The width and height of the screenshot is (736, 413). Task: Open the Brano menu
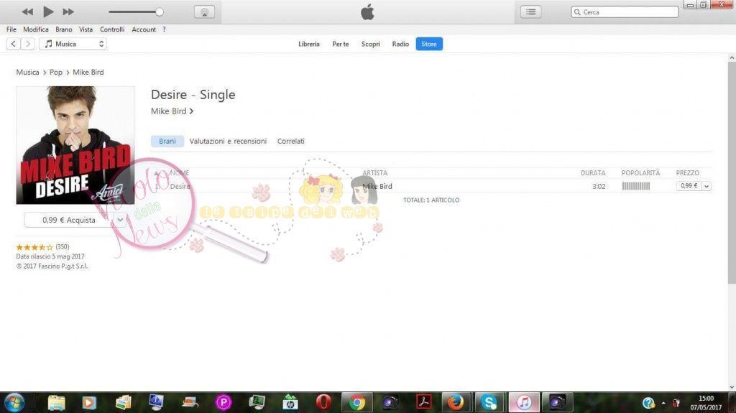coord(64,29)
